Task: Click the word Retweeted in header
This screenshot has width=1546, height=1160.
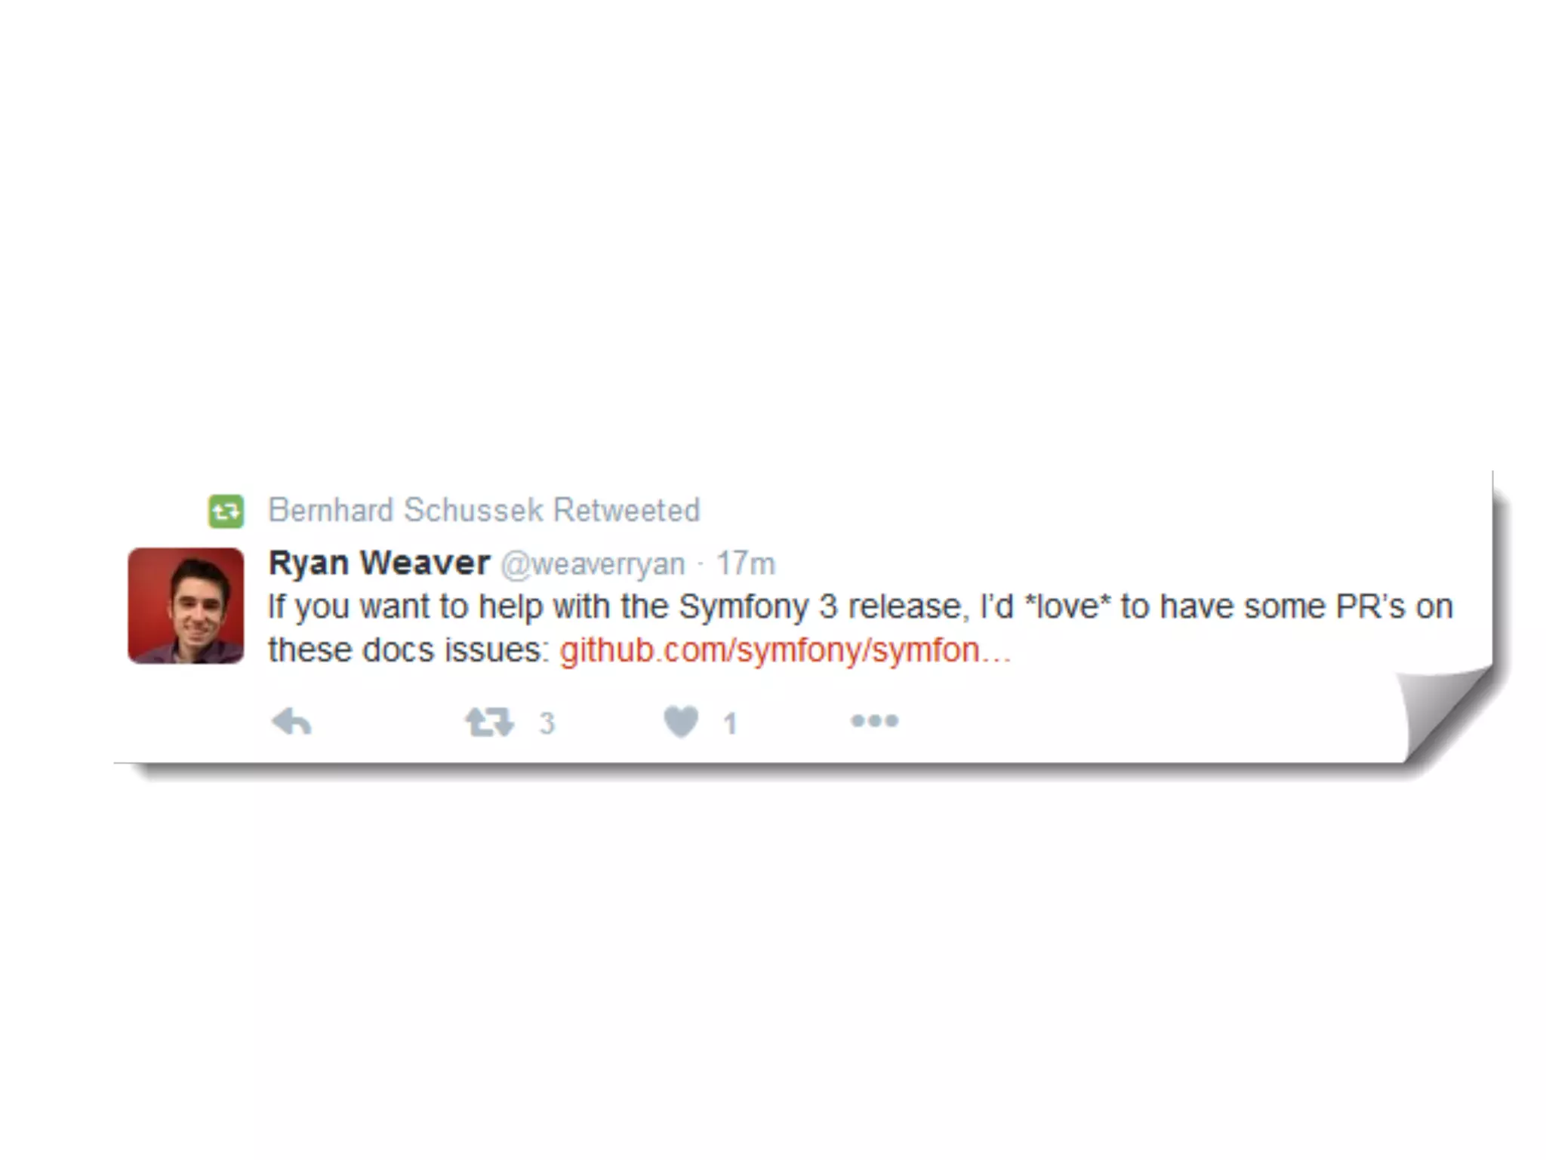Action: [x=627, y=511]
